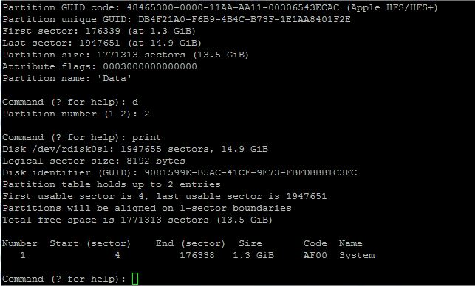The image size is (475, 286).
Task: Click the Attribute flags value
Action: [x=150, y=66]
